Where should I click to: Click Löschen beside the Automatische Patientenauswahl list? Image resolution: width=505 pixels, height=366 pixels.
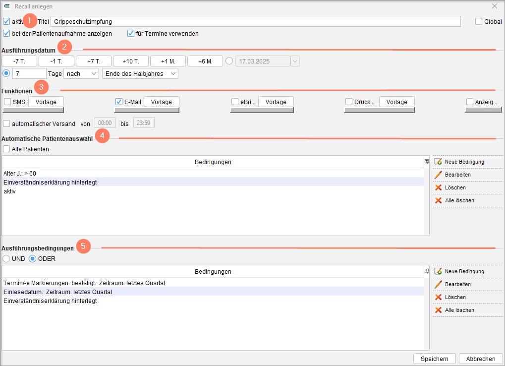coord(450,187)
